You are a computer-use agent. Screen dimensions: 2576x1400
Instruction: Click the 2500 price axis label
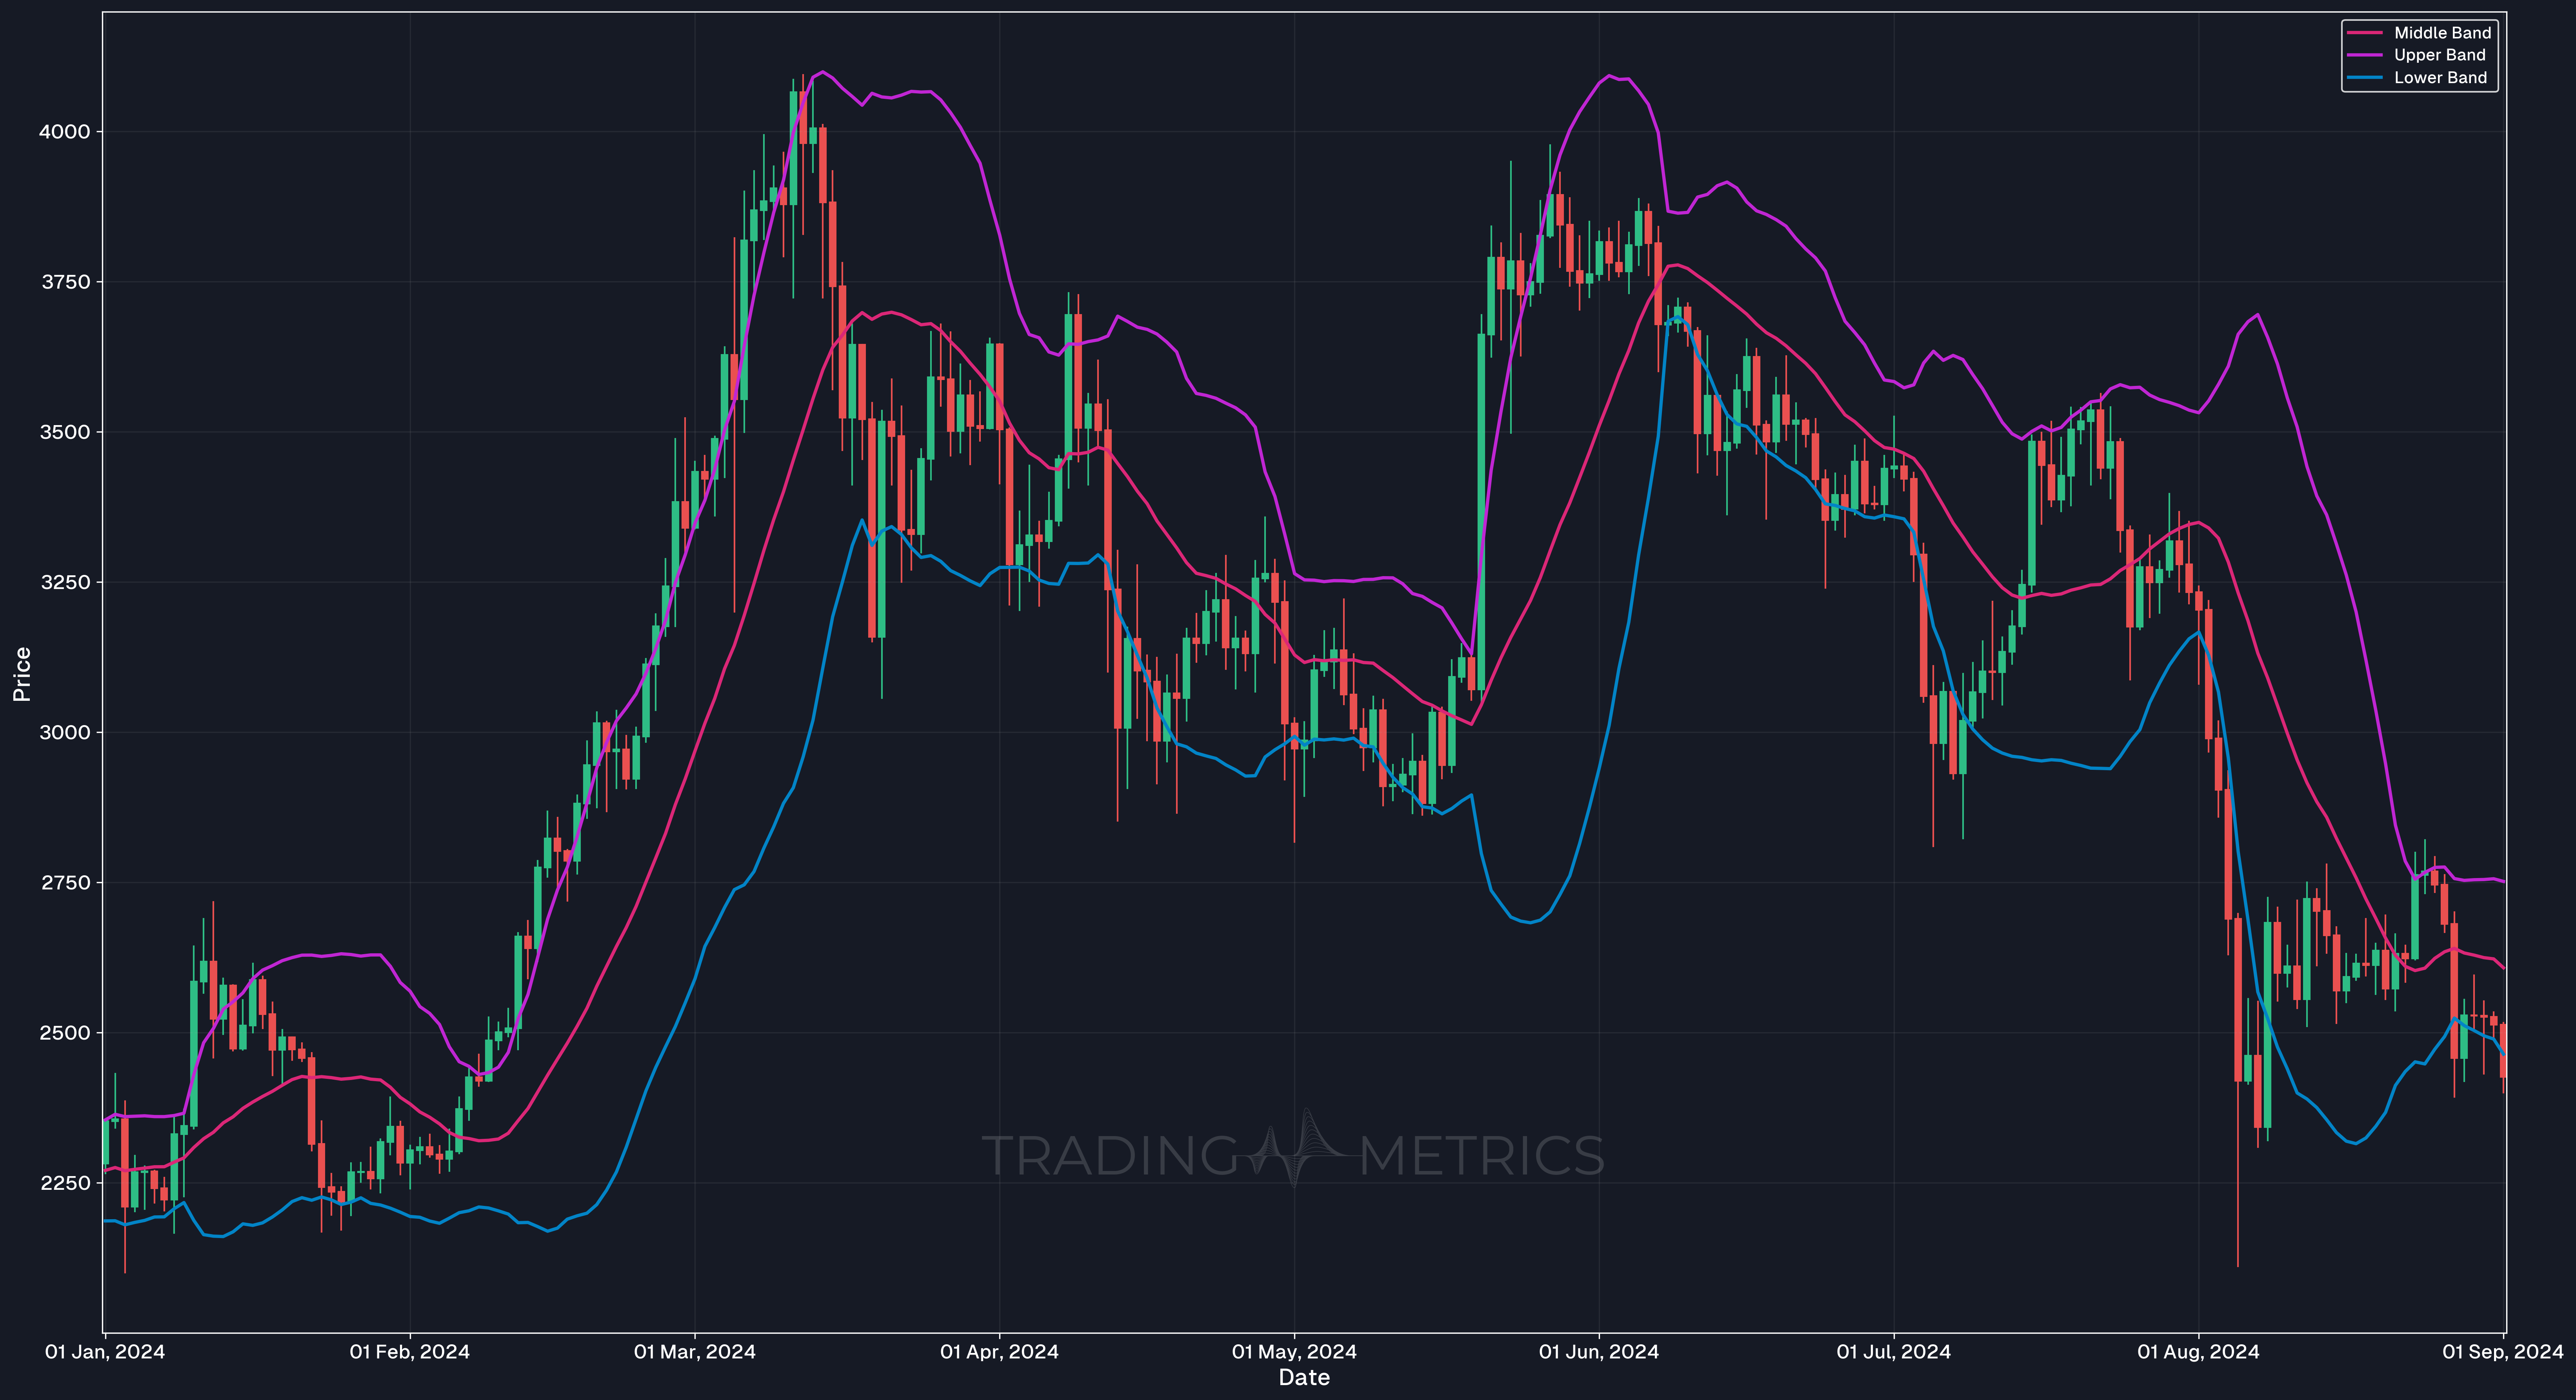[x=65, y=1033]
